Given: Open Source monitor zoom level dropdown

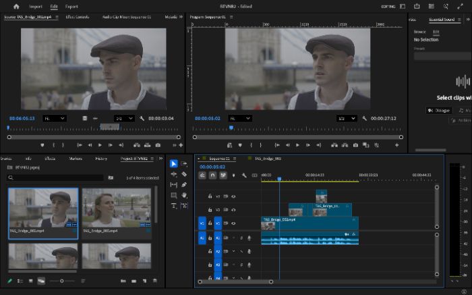Looking at the screenshot, I should pos(54,118).
